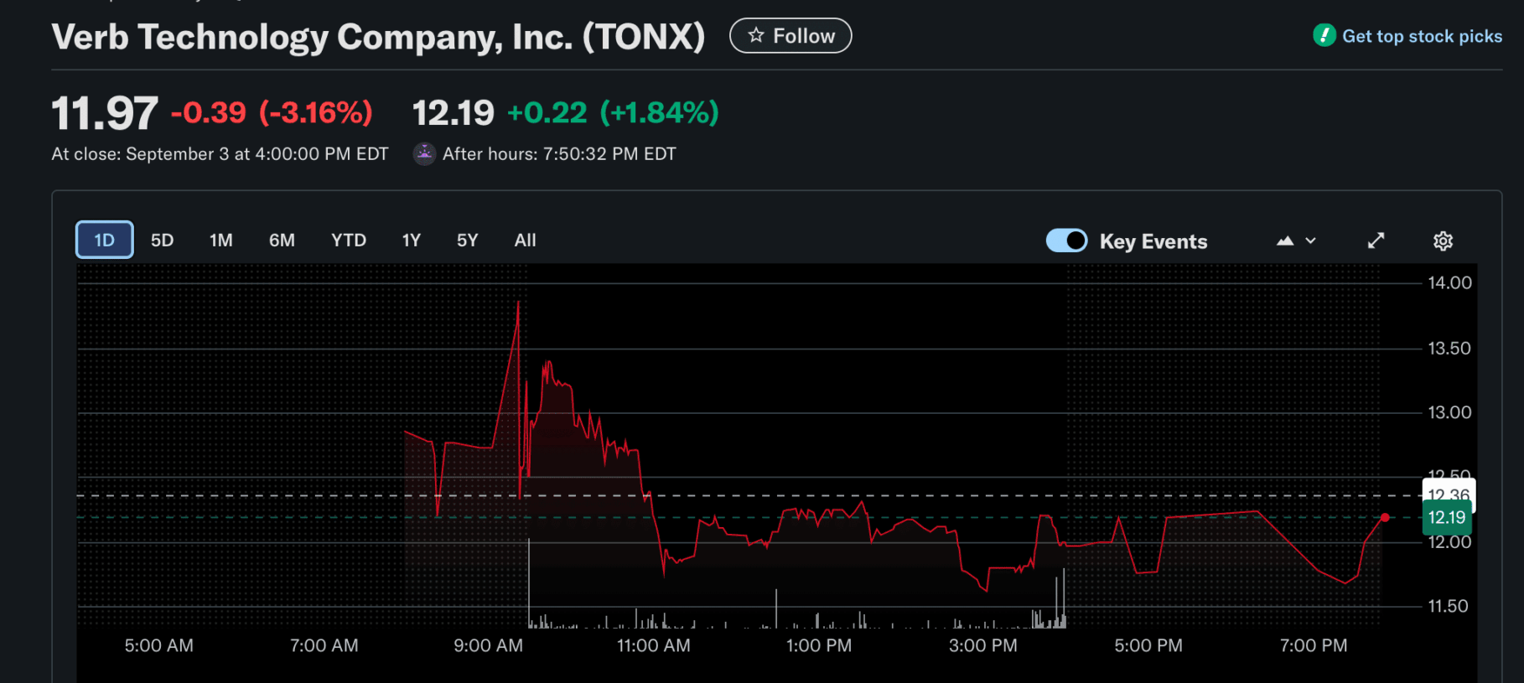Viewport: 1524px width, 683px height.
Task: Select the 1Y time range
Action: point(411,241)
